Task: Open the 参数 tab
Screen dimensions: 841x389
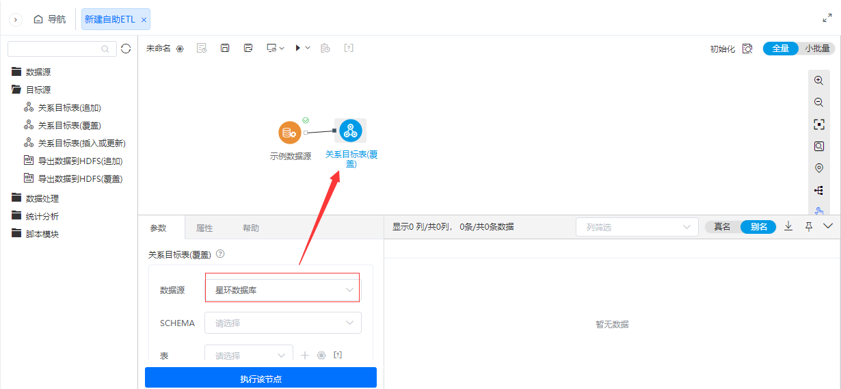Action: 158,228
